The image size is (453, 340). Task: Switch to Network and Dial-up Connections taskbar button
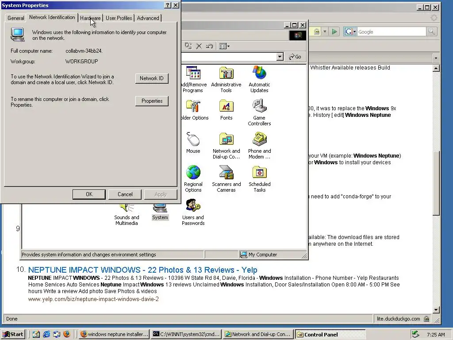(258, 334)
